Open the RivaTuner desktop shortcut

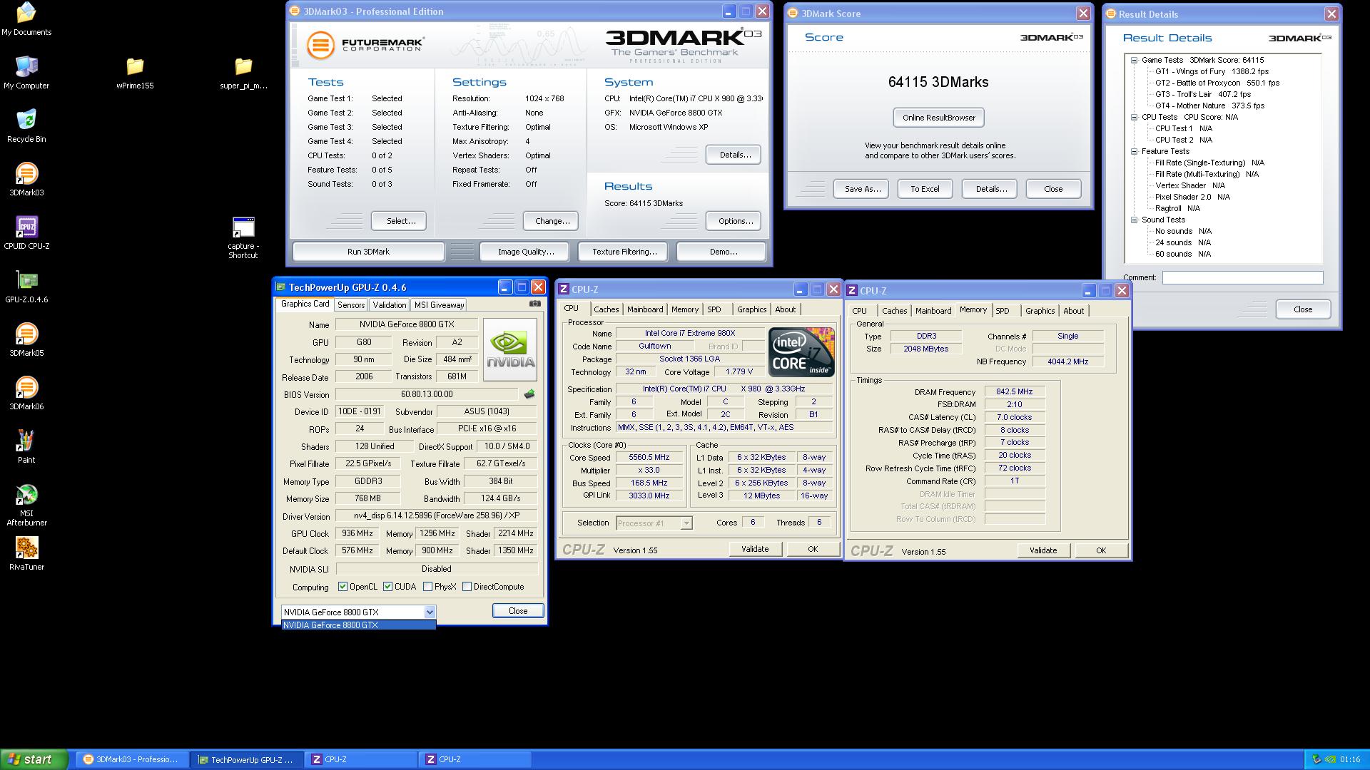[x=26, y=548]
